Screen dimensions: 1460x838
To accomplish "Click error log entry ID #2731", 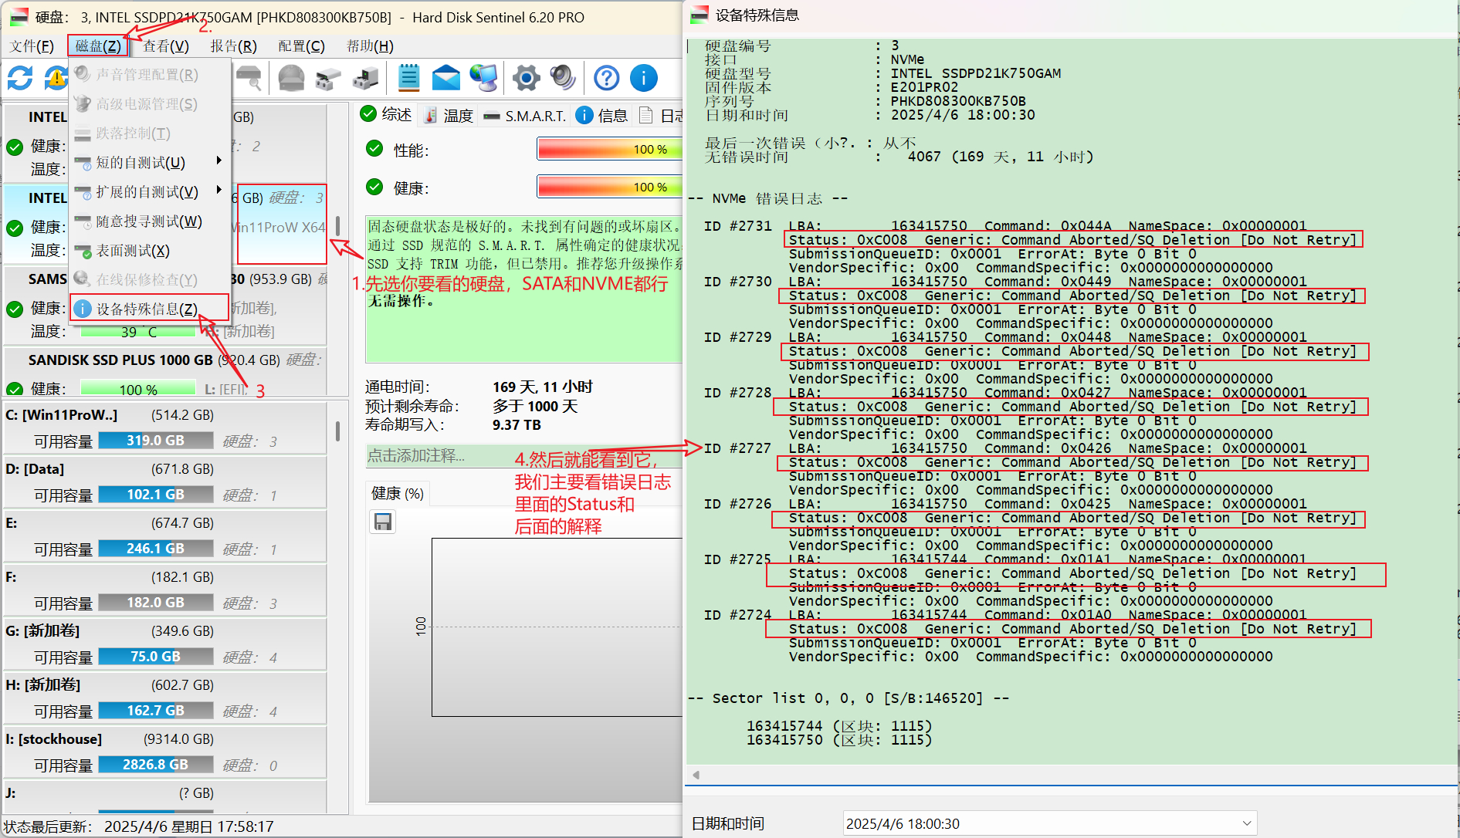I will click(737, 226).
